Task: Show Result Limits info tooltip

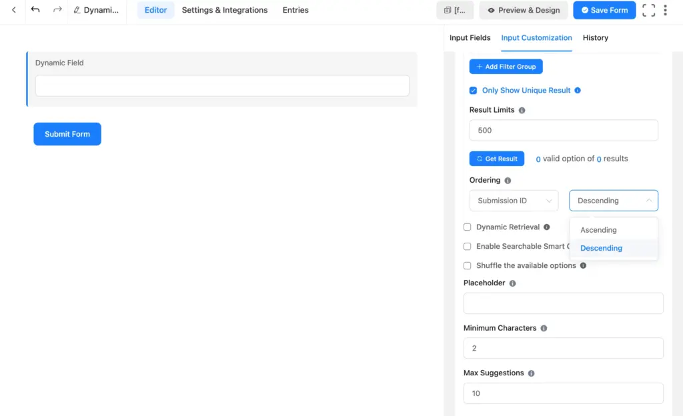Action: (x=522, y=110)
